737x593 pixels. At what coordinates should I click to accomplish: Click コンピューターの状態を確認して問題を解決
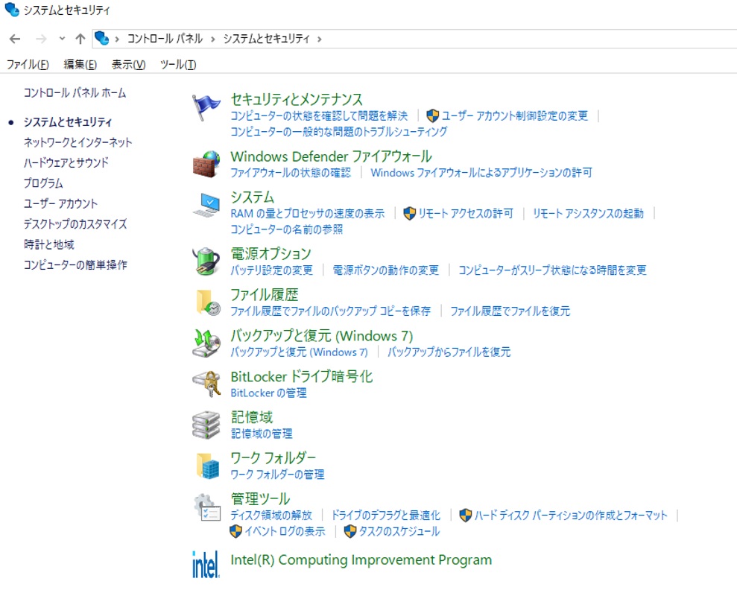click(x=319, y=115)
